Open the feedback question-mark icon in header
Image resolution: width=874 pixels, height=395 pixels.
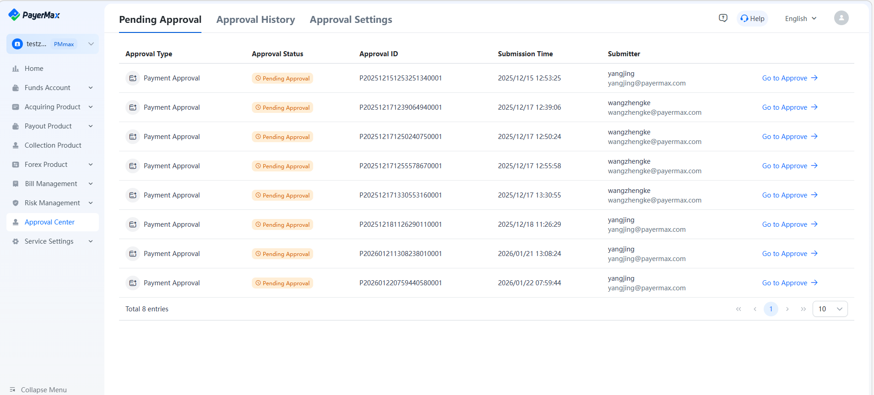tap(723, 18)
